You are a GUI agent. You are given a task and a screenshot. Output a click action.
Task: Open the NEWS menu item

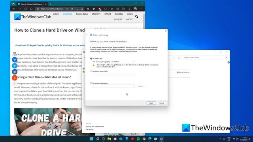[x=130, y=14]
